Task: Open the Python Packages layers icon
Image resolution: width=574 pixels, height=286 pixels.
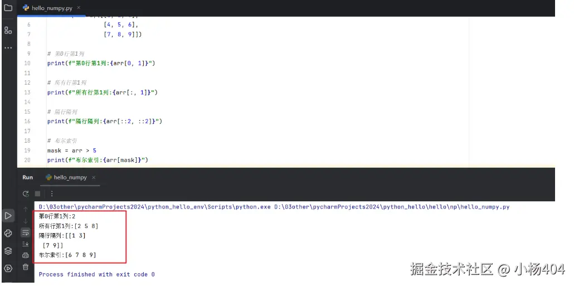Action: coord(8,251)
